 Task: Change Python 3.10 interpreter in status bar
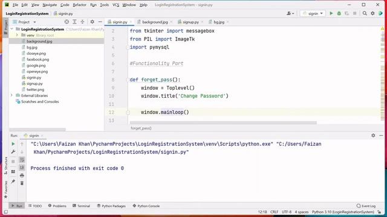click(343, 212)
